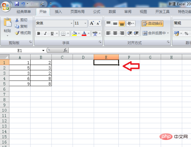Image resolution: width=191 pixels, height=147 pixels.
Task: Select column A header
Action: pos(20,57)
